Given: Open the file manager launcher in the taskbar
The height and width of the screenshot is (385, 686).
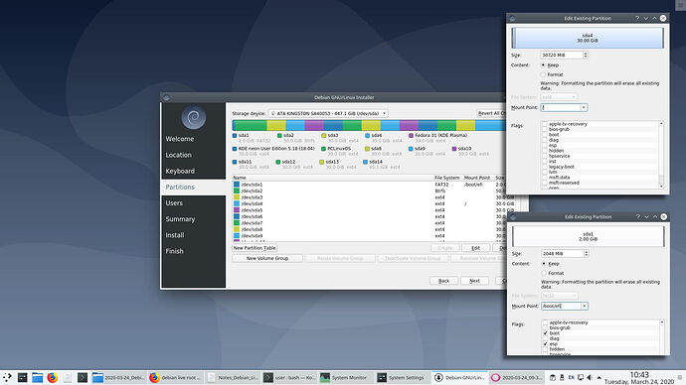Looking at the screenshot, I should 37,377.
